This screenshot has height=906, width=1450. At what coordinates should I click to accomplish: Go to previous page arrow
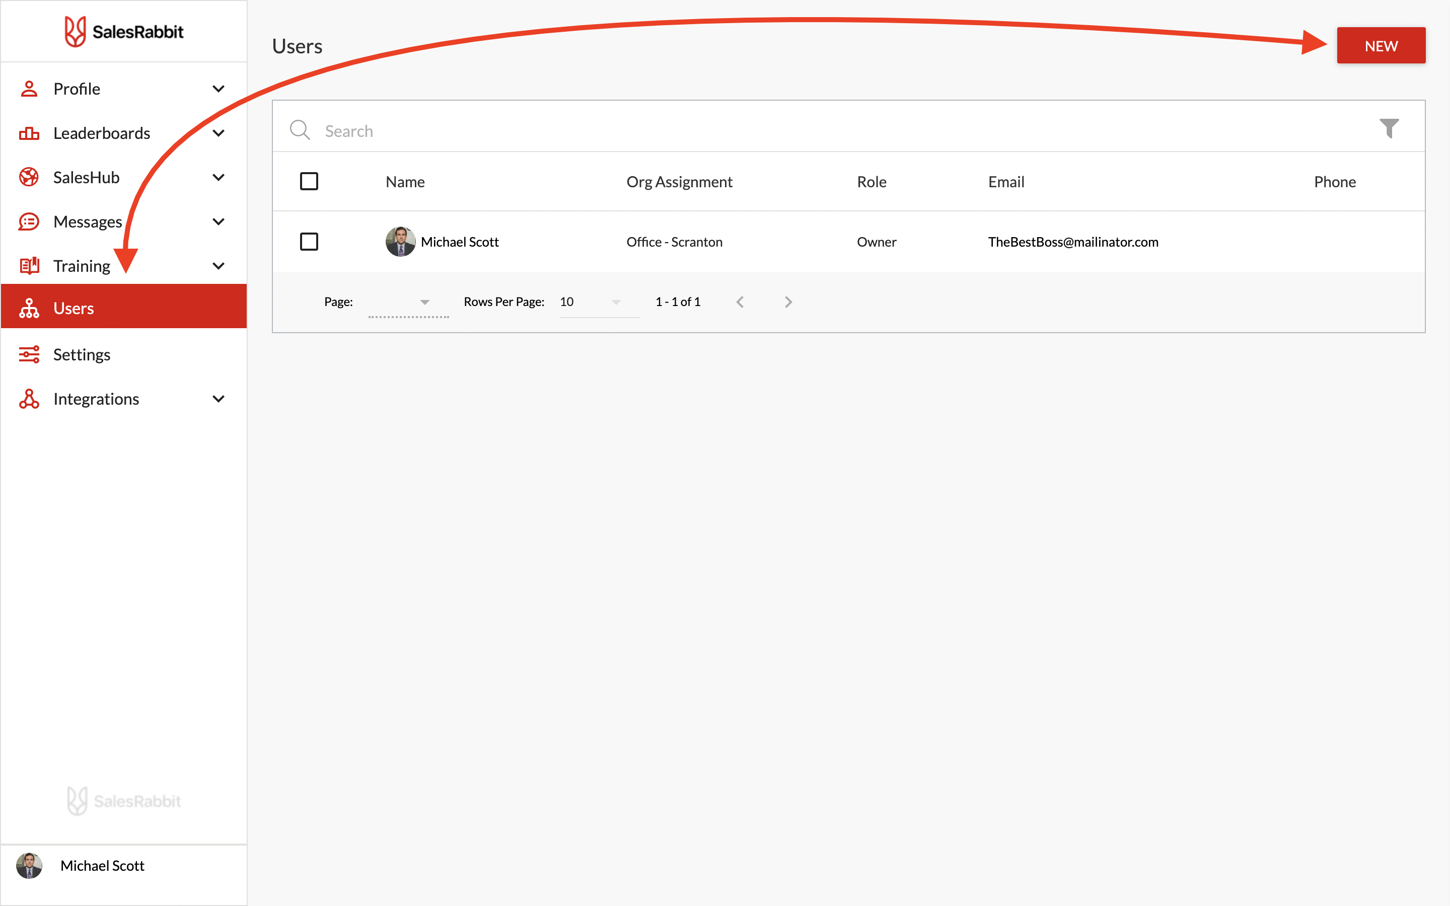click(740, 301)
